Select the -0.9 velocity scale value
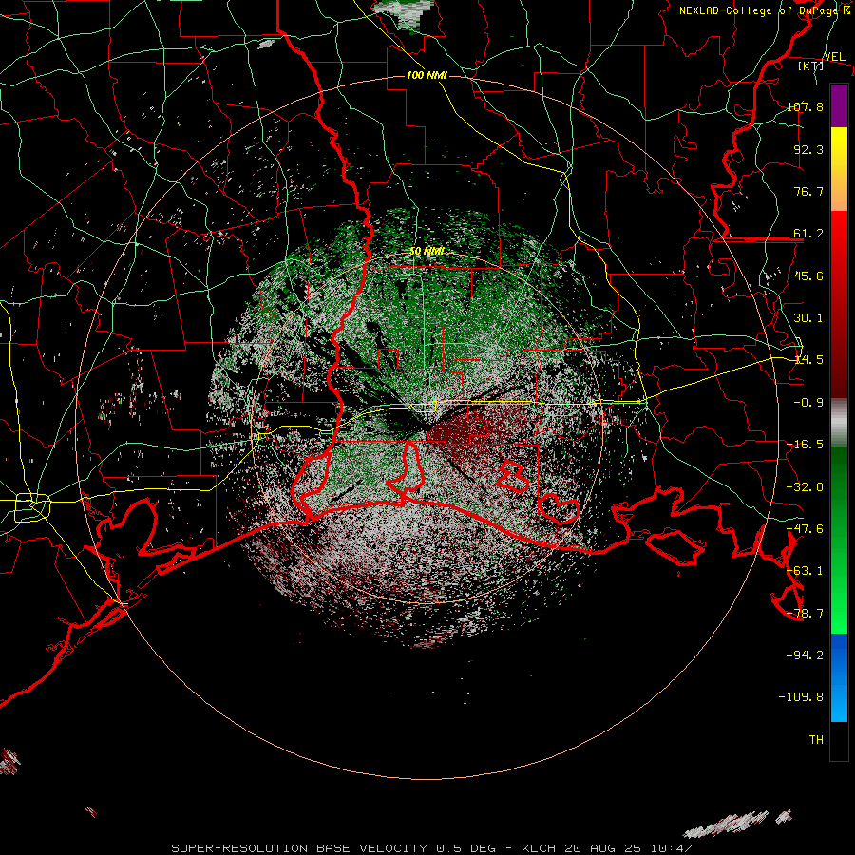 pyautogui.click(x=808, y=403)
